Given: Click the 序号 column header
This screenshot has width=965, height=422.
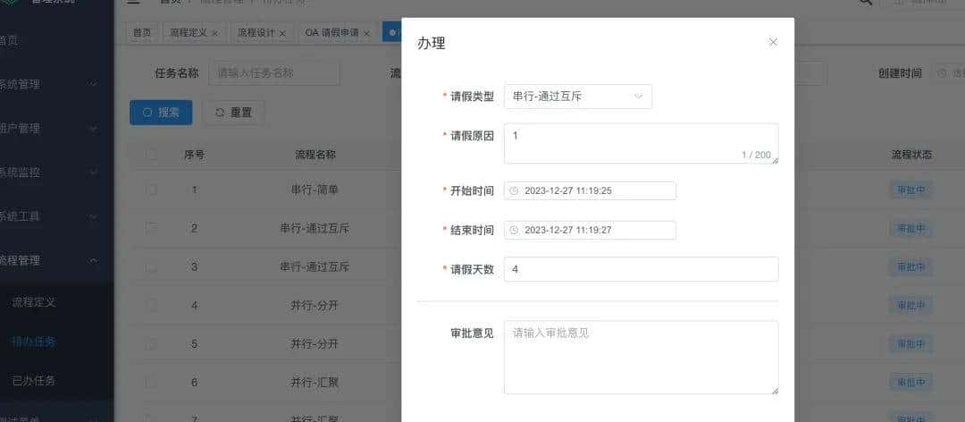Looking at the screenshot, I should [x=195, y=155].
